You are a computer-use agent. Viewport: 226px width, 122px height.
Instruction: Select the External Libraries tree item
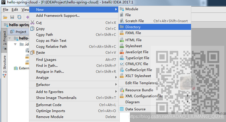tap(21, 68)
